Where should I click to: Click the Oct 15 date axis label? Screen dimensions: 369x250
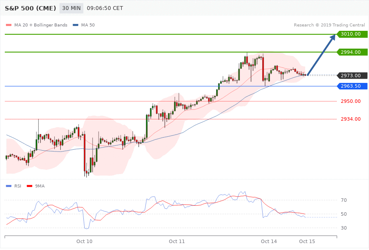click(x=307, y=241)
